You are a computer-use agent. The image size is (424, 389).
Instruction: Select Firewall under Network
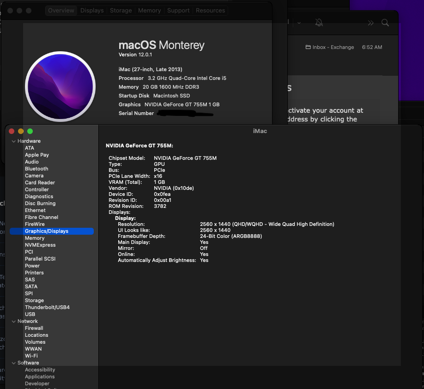click(x=34, y=328)
